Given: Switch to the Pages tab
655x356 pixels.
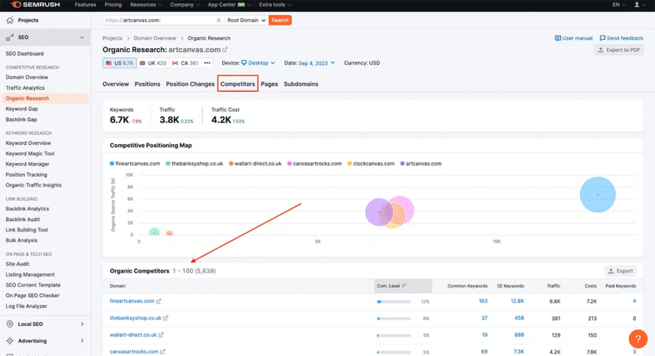Looking at the screenshot, I should pos(269,84).
